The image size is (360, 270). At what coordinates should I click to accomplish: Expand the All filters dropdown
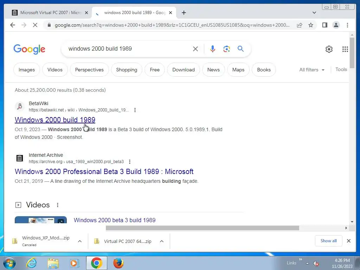[x=312, y=70]
